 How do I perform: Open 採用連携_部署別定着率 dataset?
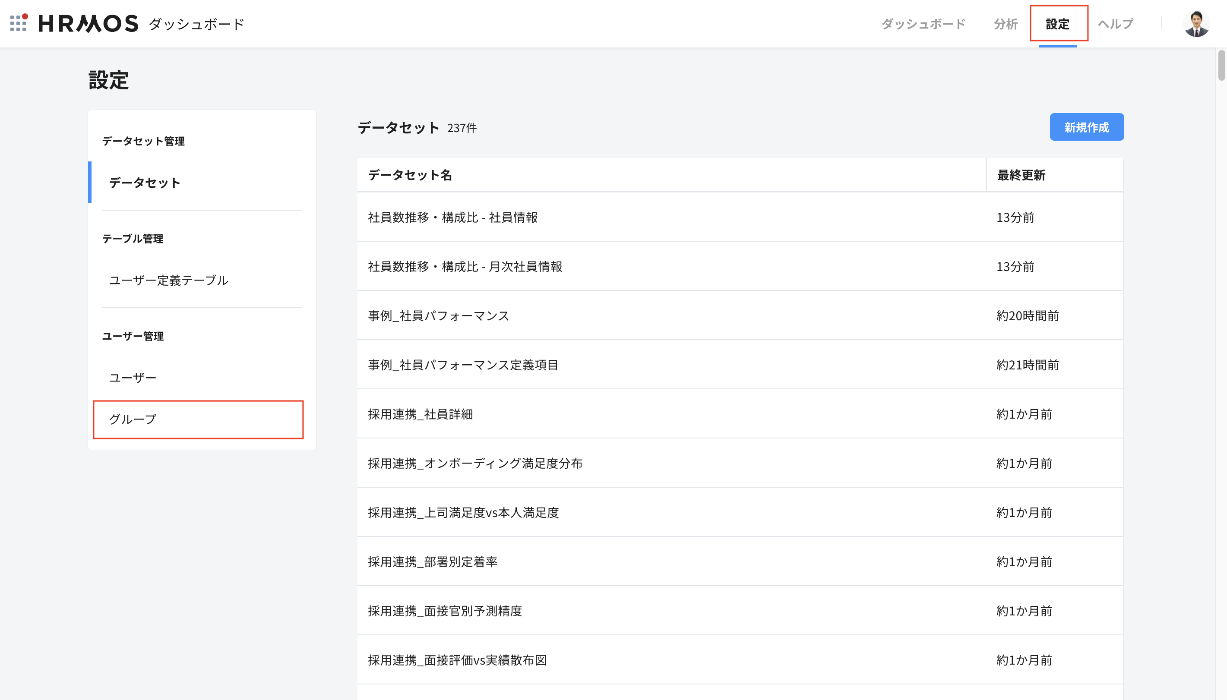point(432,561)
